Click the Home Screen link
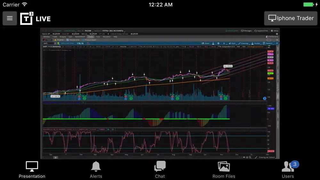The width and height of the screenshot is (320, 180). [232, 31]
